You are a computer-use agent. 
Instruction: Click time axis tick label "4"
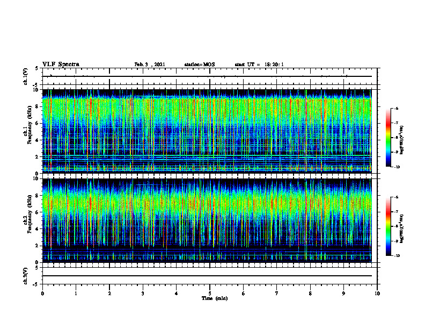[177, 294]
